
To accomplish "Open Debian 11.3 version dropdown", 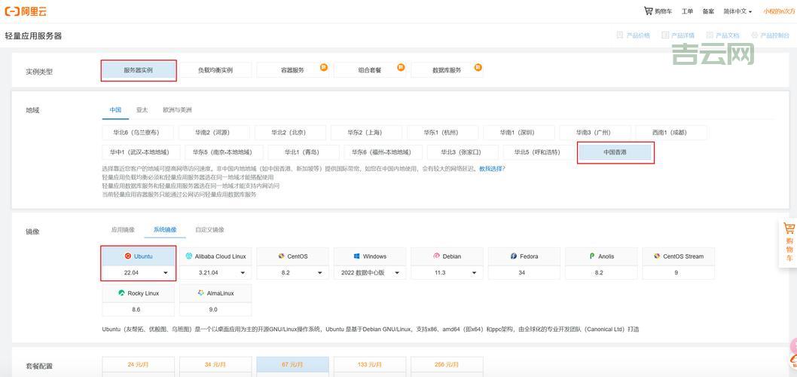I will [447, 273].
